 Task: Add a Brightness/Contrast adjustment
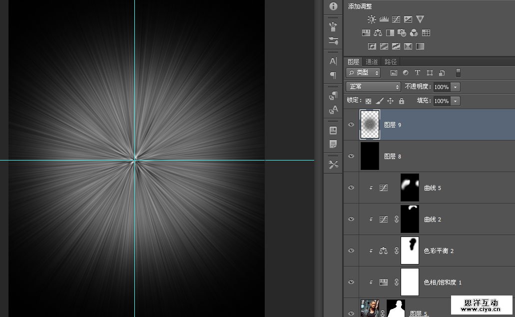[372, 19]
